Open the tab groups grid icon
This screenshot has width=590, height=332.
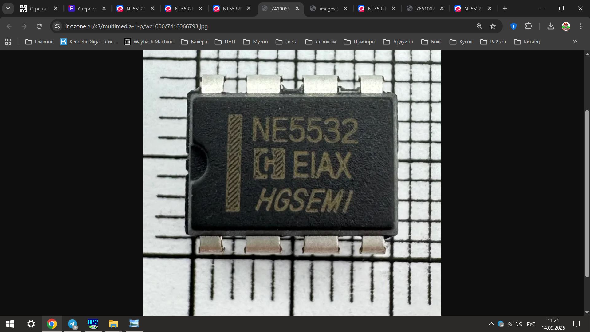[8, 42]
